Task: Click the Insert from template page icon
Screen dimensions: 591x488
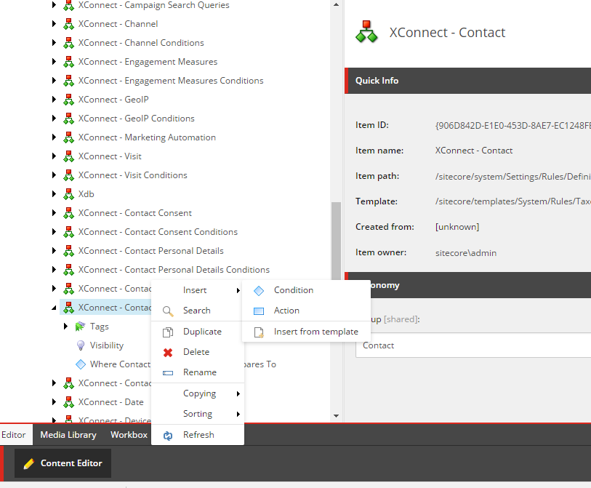Action: tap(259, 332)
